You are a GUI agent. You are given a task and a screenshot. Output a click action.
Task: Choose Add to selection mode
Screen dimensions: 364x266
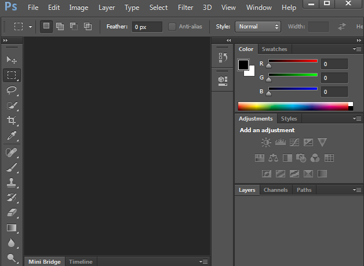click(60, 27)
